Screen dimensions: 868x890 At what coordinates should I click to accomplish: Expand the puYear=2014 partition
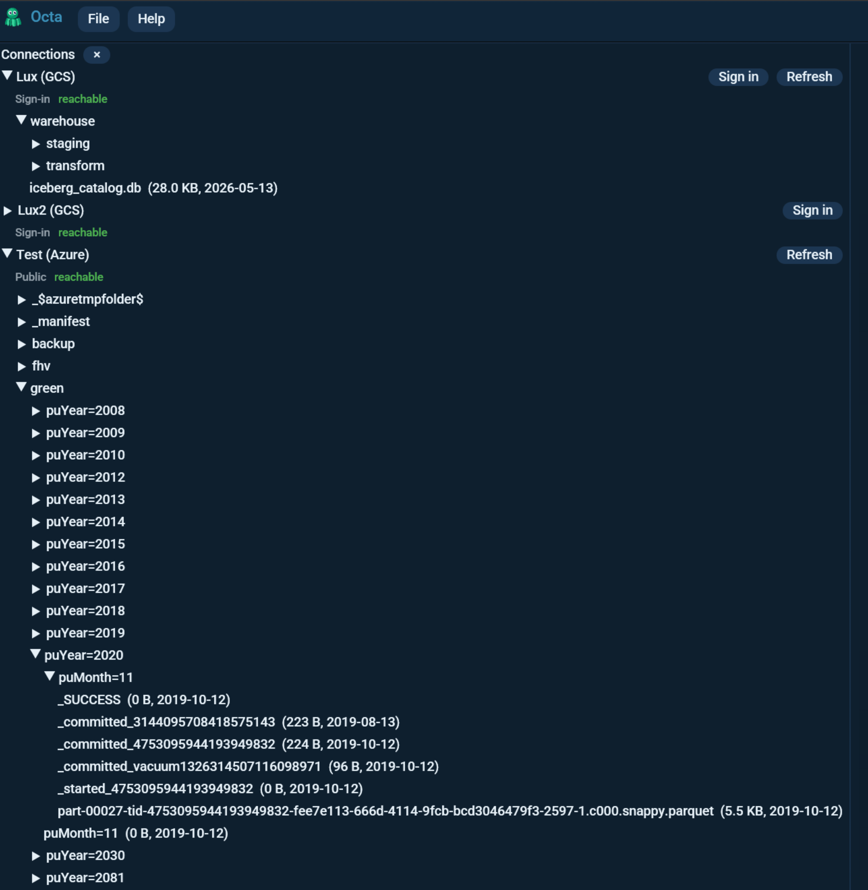36,522
